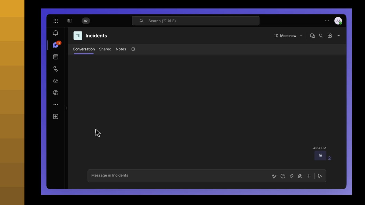Click the Search field
This screenshot has width=365, height=205.
[196, 21]
